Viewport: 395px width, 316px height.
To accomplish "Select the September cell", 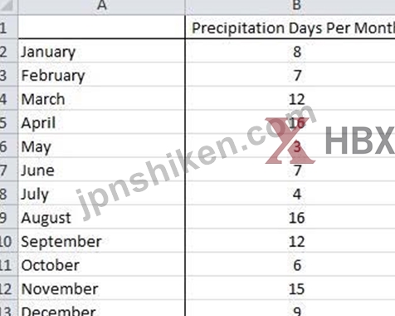I will (x=101, y=241).
